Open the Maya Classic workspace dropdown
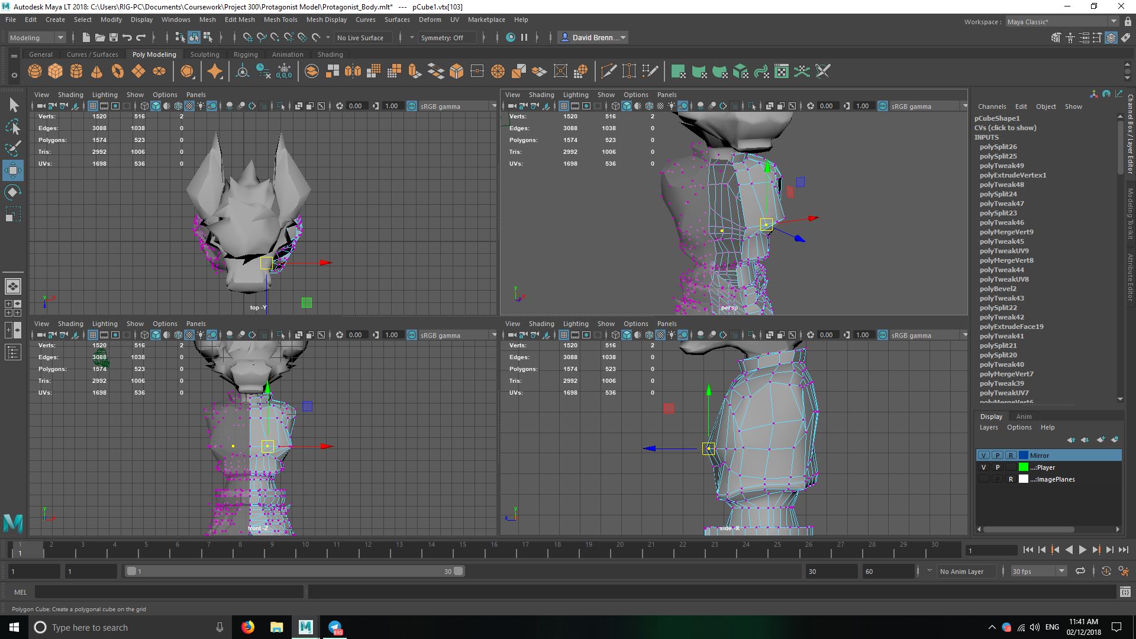This screenshot has height=639, width=1136. (1061, 21)
